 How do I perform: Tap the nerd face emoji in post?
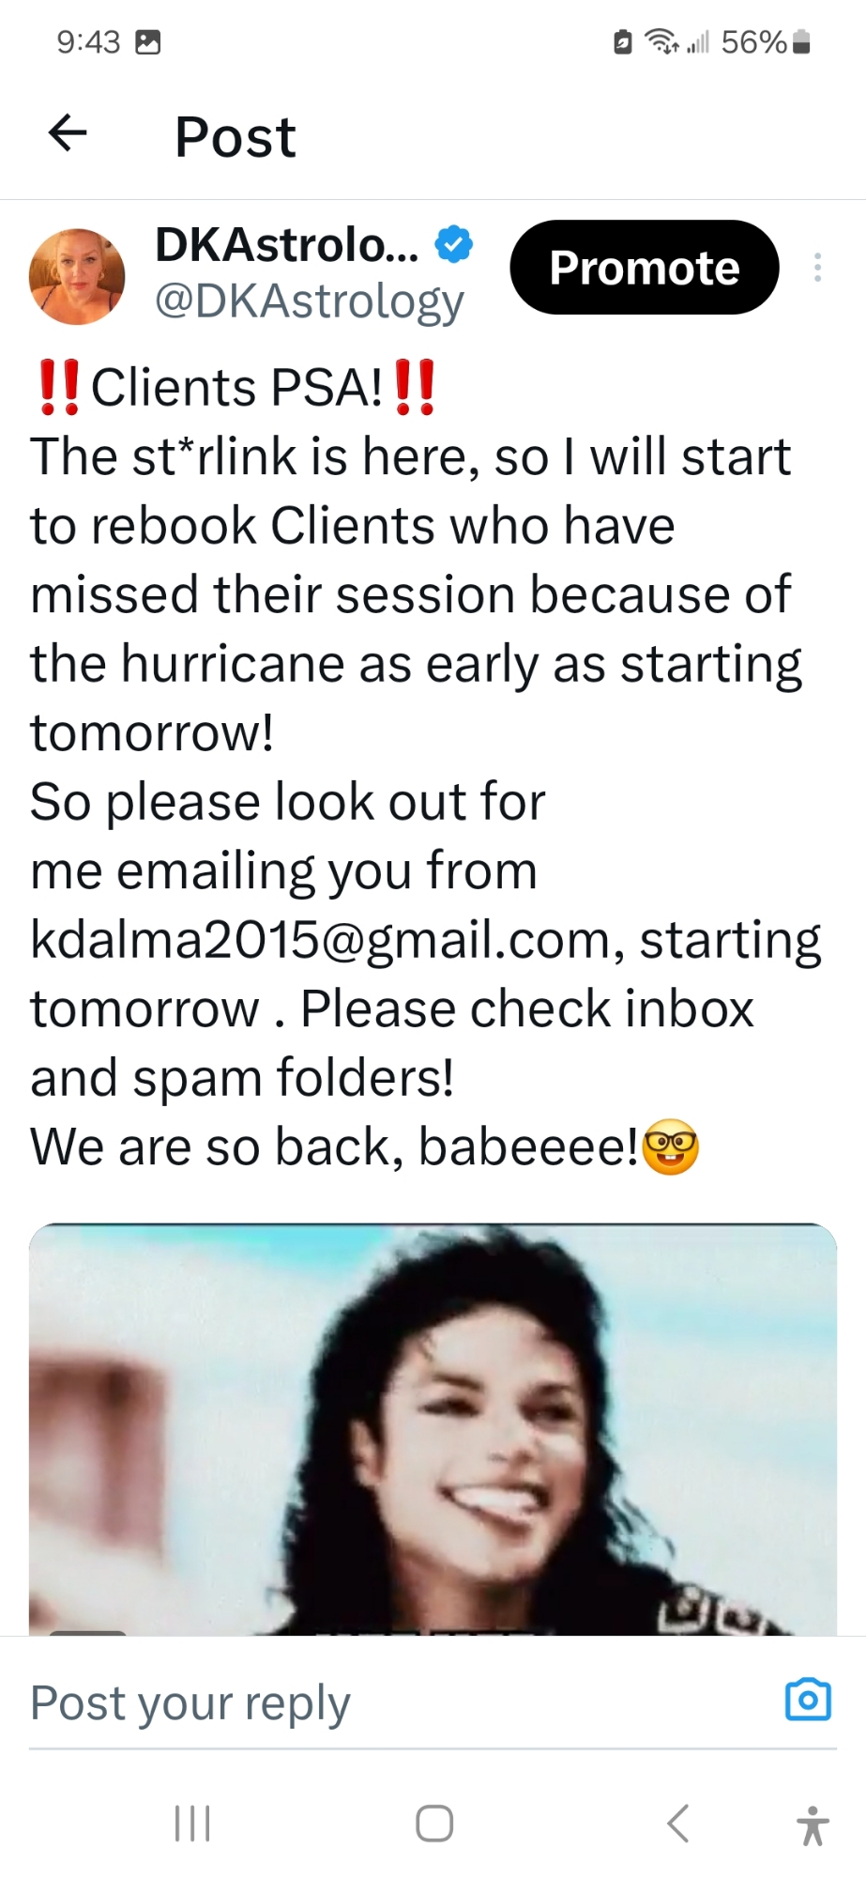tap(671, 1147)
